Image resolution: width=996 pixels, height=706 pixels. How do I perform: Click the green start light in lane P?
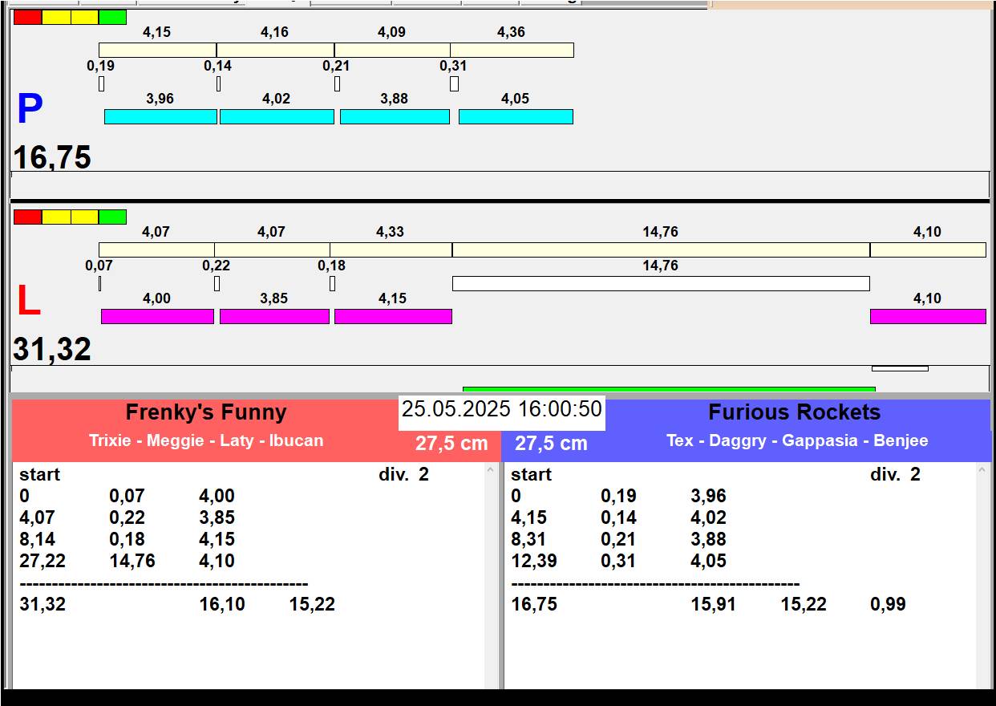[112, 17]
